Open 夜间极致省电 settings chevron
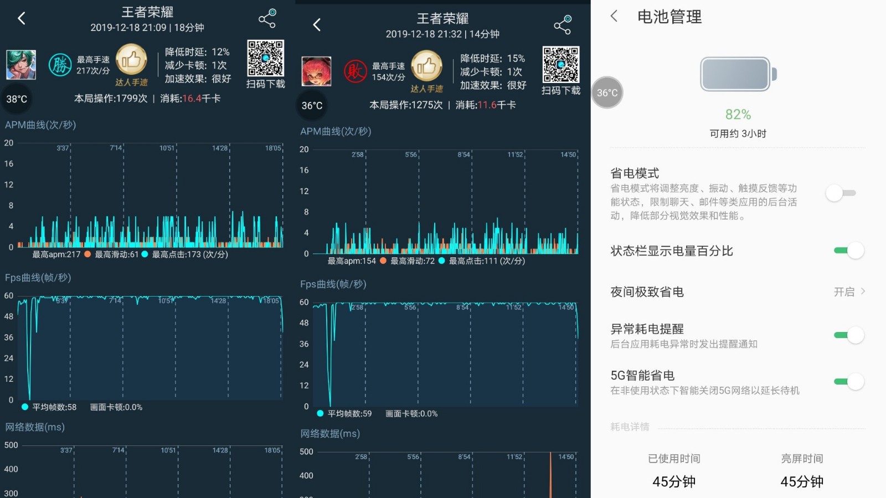This screenshot has height=498, width=886. (863, 292)
